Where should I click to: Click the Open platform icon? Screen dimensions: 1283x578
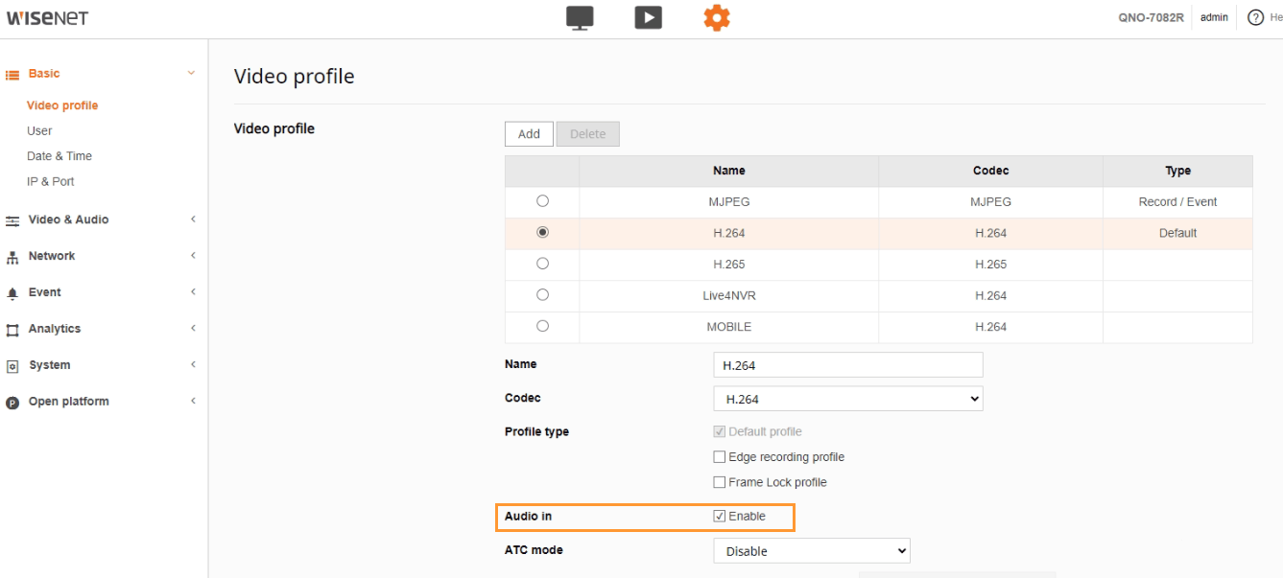(12, 403)
